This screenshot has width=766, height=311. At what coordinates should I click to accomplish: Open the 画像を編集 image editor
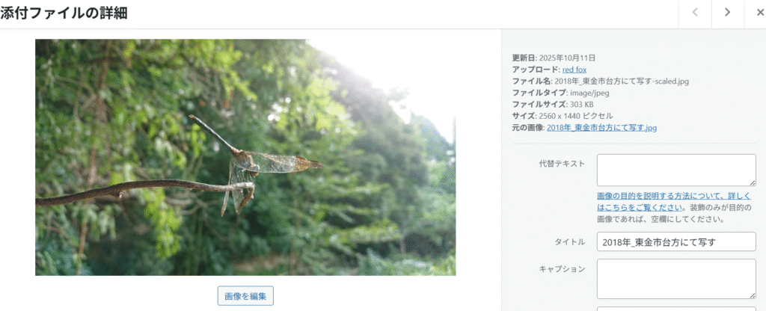[x=245, y=296]
